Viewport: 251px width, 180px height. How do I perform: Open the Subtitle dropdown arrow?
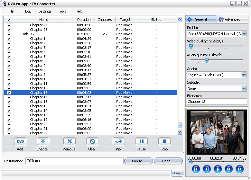pos(244,88)
